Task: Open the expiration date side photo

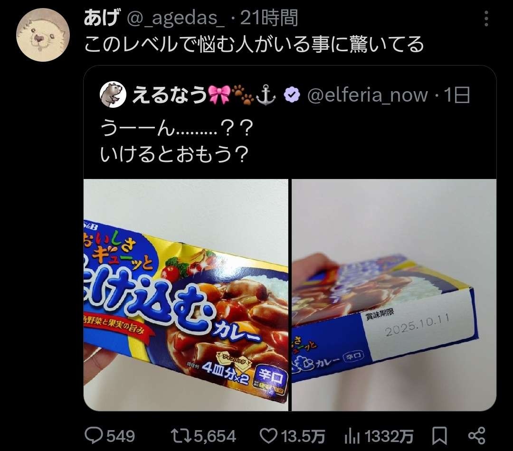Action: (394, 295)
